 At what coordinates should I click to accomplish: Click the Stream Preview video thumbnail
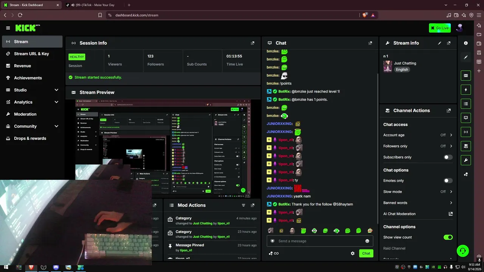point(163,149)
